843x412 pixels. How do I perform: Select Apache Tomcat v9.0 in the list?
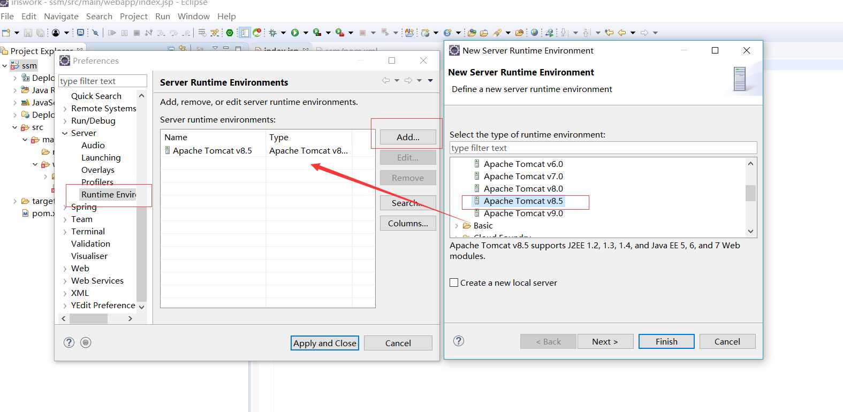tap(523, 213)
